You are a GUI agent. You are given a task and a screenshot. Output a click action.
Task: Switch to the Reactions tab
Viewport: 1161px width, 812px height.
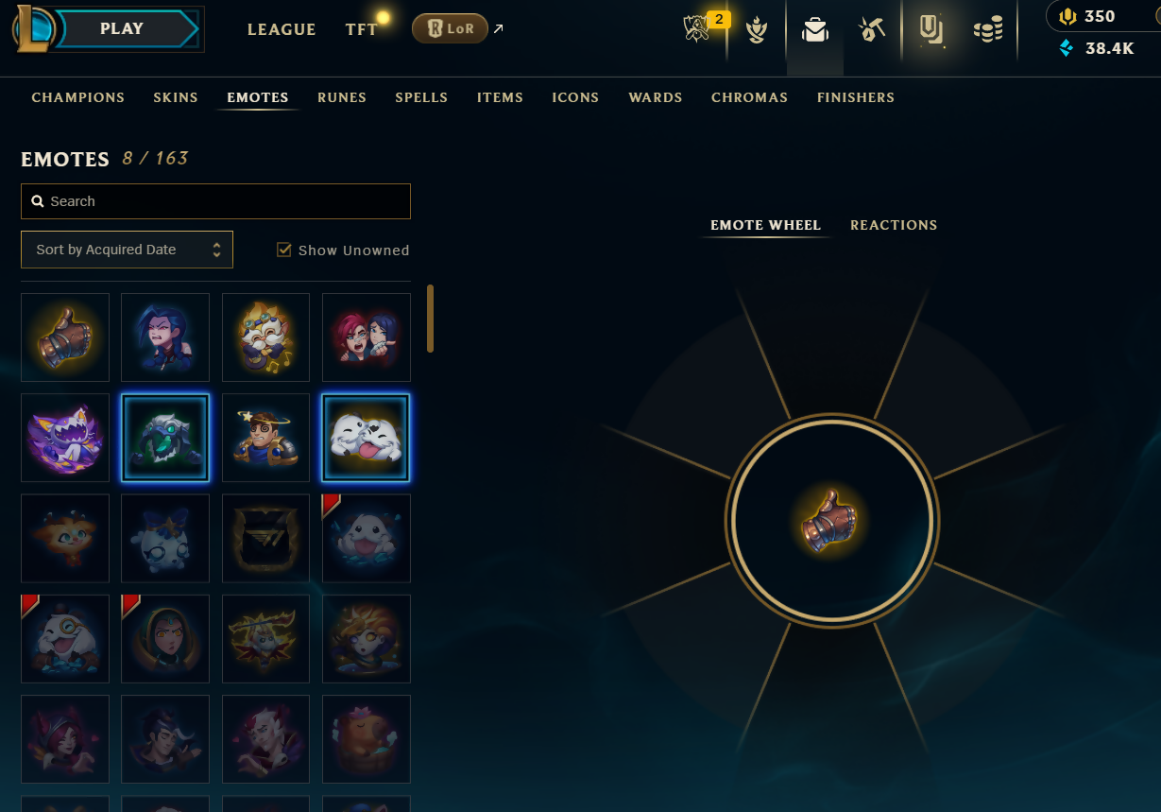(894, 225)
